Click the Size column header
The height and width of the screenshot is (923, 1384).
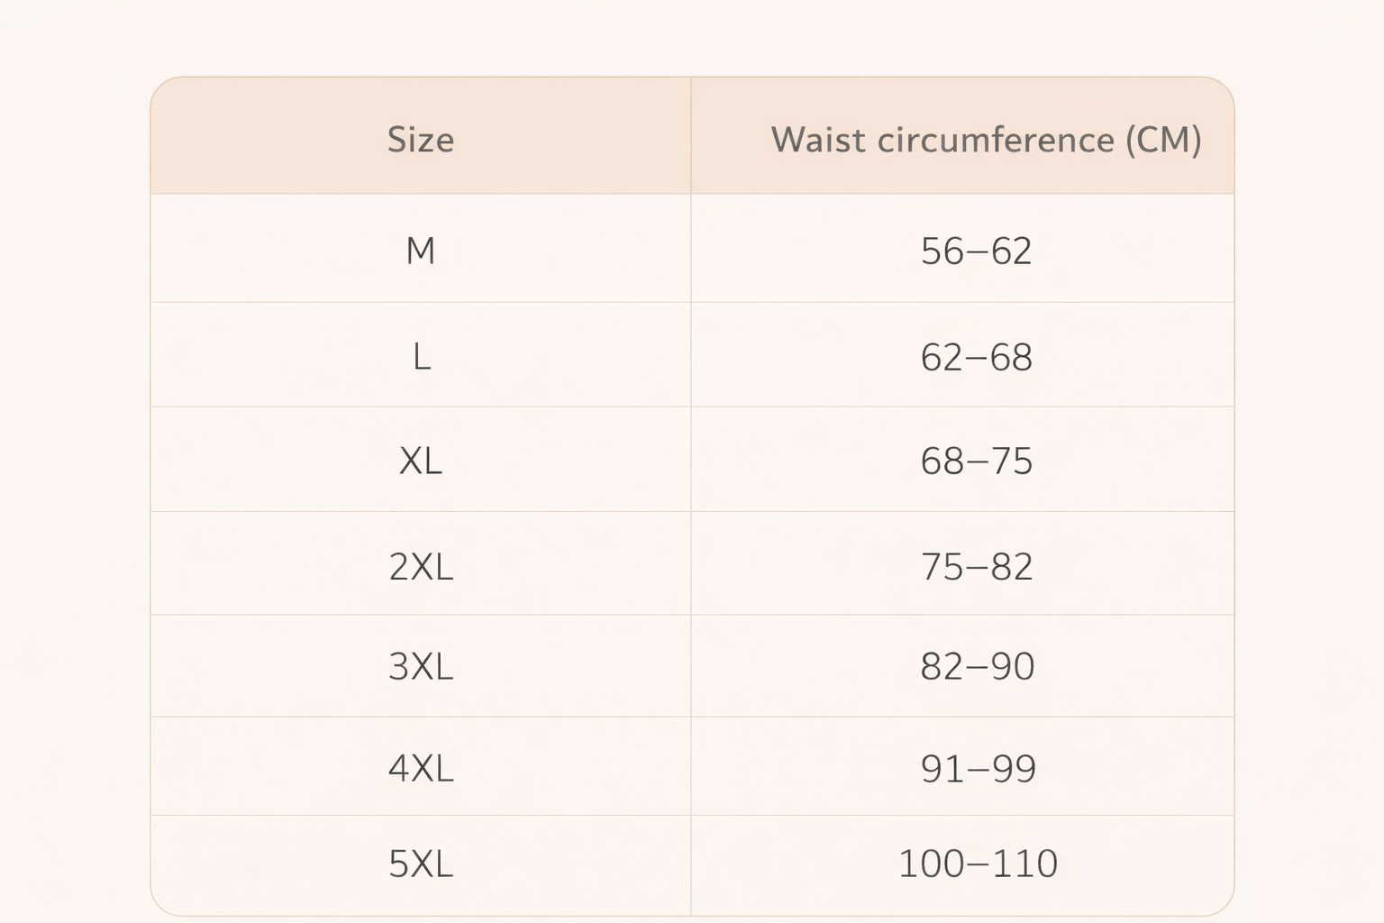coord(421,140)
